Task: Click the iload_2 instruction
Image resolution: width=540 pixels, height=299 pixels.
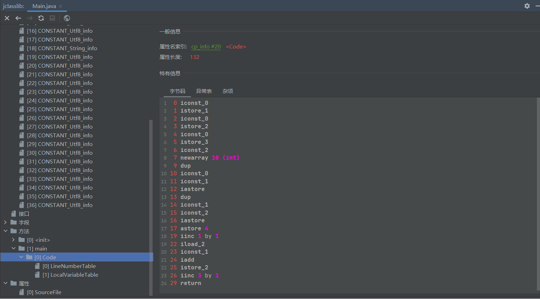Action: [192, 244]
